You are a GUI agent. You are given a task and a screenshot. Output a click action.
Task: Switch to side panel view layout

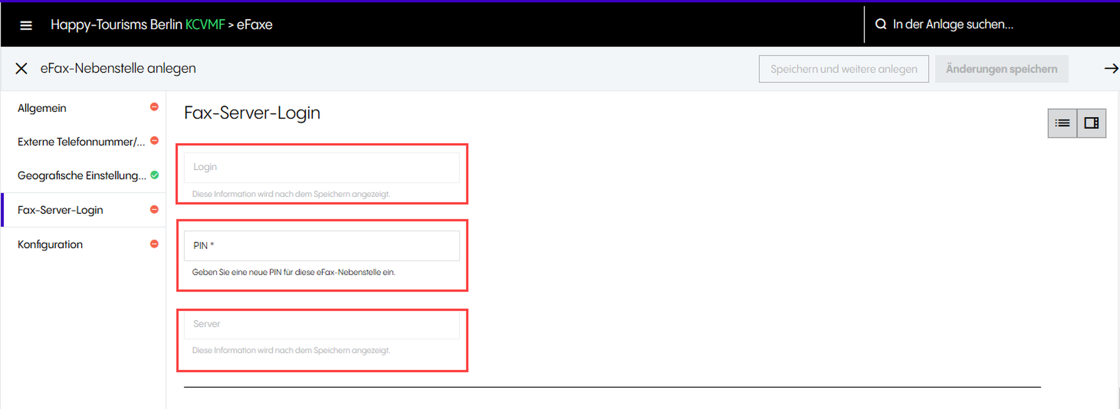pos(1091,123)
